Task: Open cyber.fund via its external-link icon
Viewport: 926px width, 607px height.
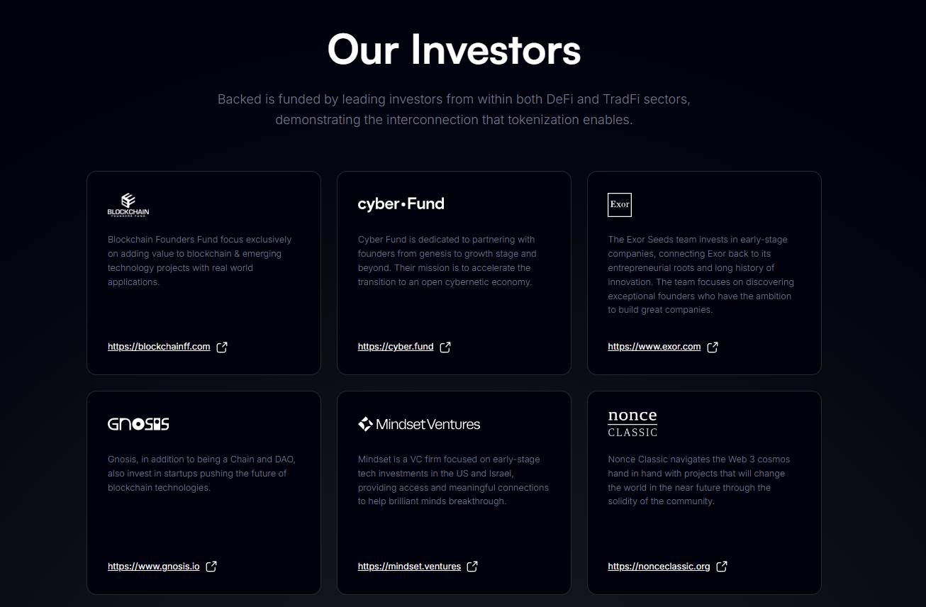Action: (x=445, y=347)
